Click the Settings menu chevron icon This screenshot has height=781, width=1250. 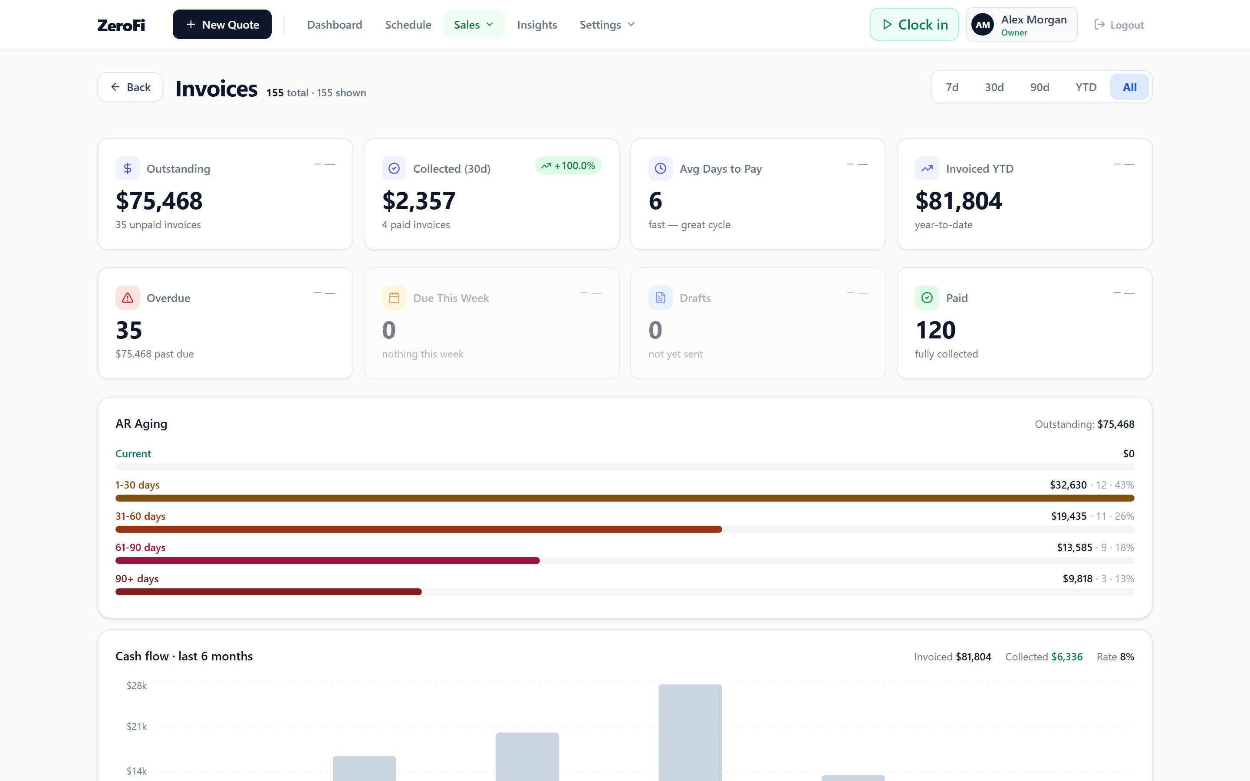631,25
